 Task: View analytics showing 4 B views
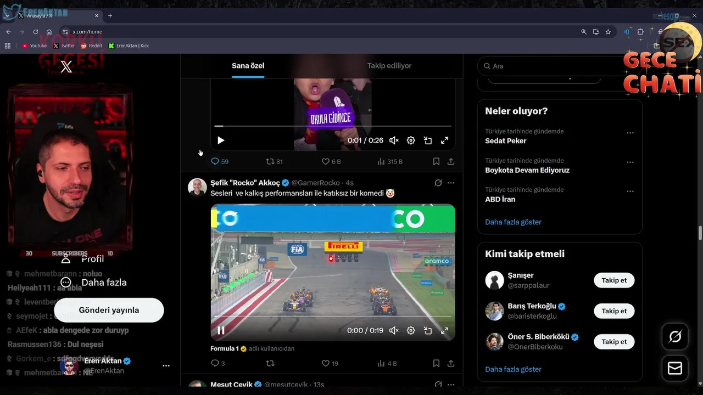(x=387, y=363)
